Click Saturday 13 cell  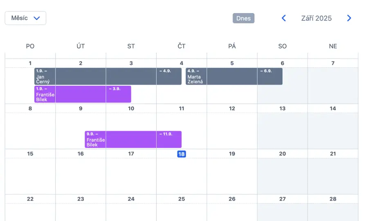[283, 127]
